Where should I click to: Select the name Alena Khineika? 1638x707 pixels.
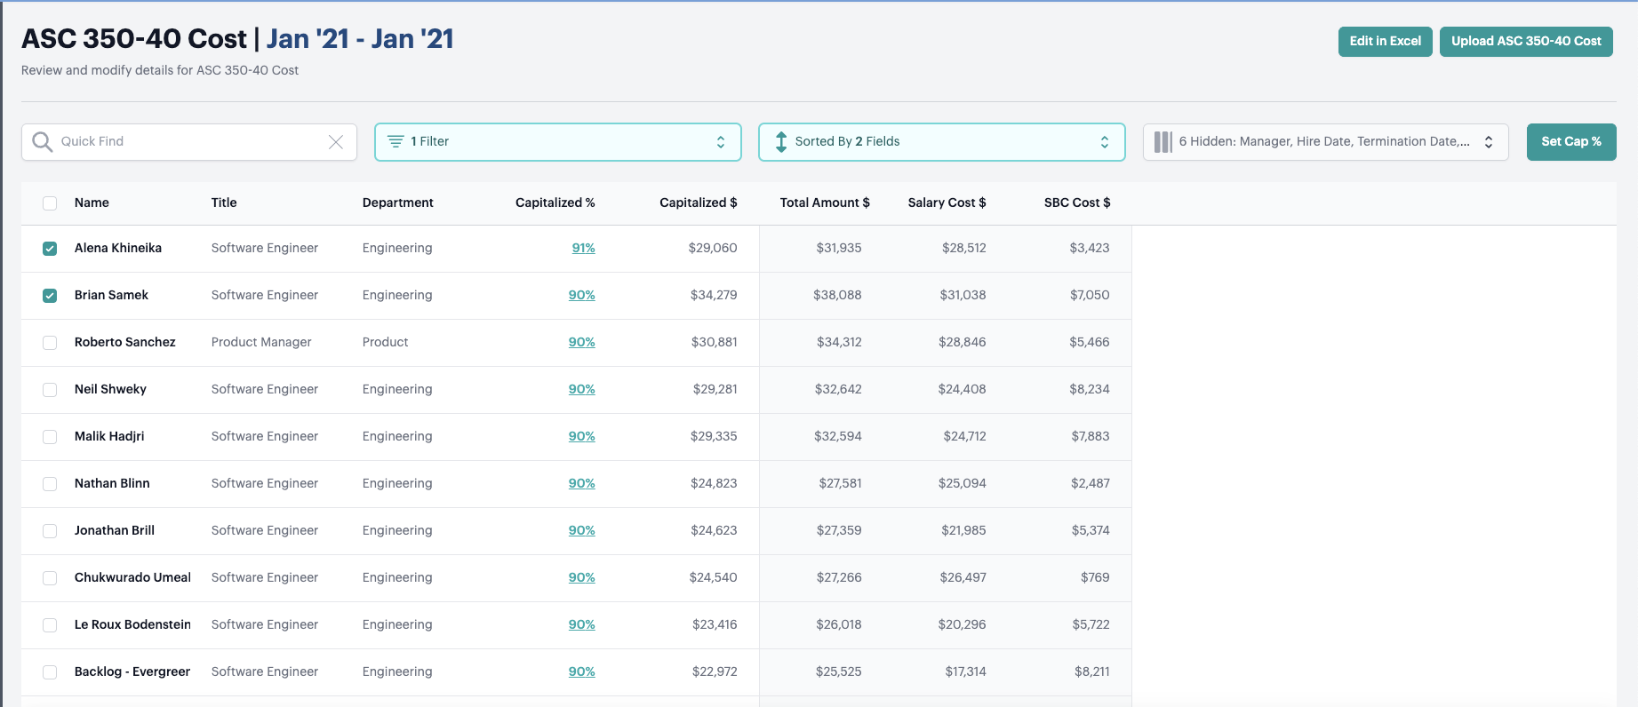[x=118, y=248]
